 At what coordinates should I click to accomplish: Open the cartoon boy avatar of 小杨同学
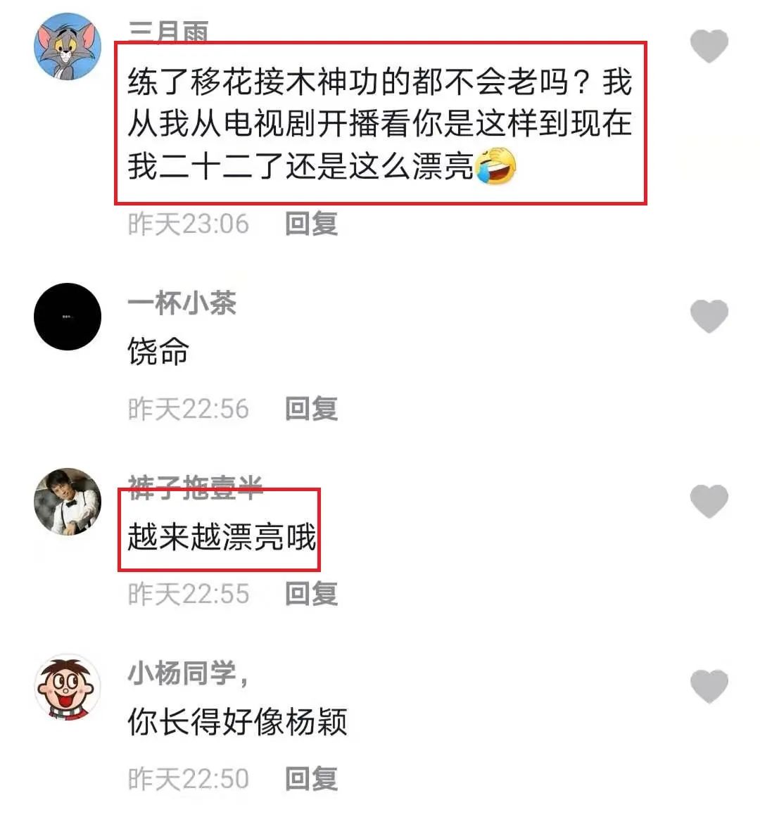[x=68, y=687]
